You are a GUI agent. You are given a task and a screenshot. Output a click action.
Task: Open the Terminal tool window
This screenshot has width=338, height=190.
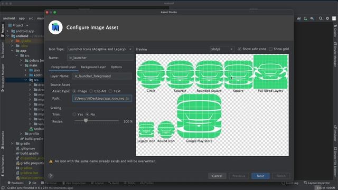click(x=49, y=183)
